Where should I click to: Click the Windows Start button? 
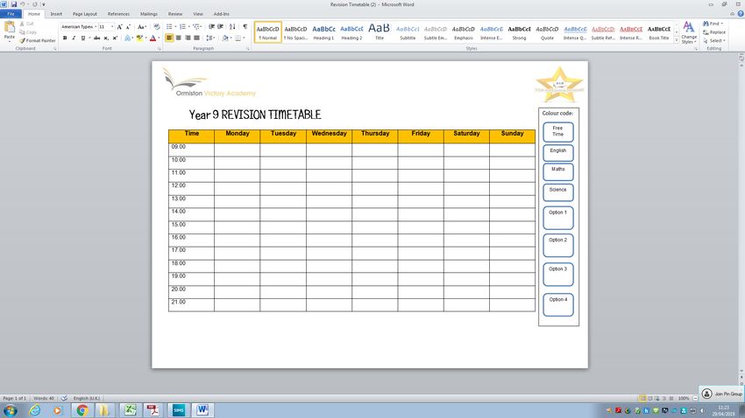click(x=10, y=410)
